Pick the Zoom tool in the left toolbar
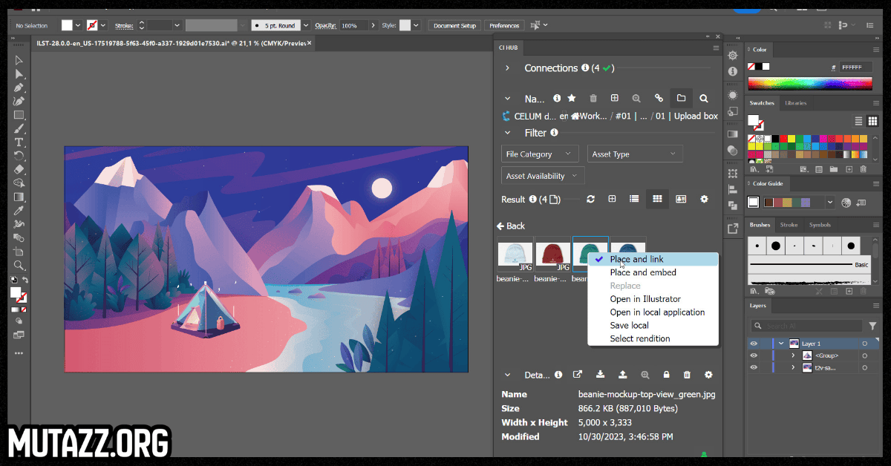 (x=19, y=265)
